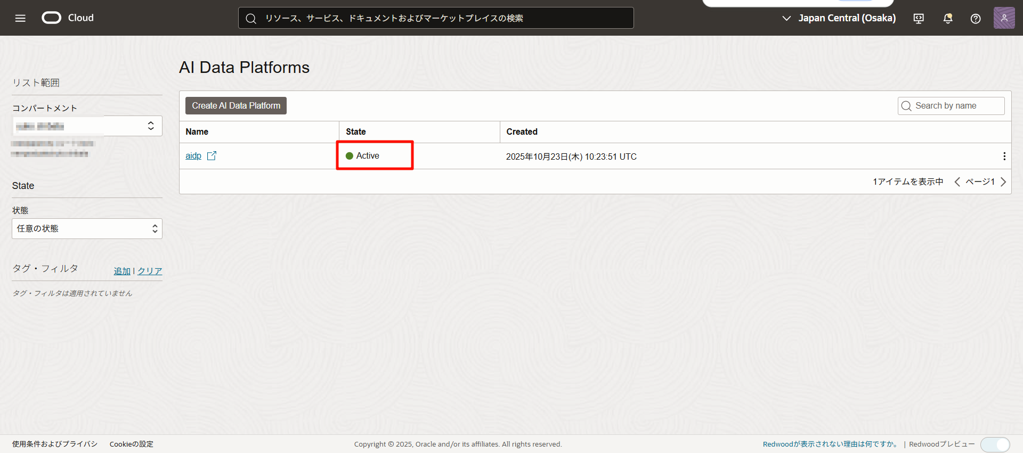Click the Created column header
1023x453 pixels.
tap(522, 131)
